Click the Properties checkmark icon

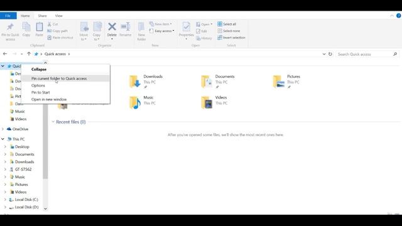click(187, 26)
